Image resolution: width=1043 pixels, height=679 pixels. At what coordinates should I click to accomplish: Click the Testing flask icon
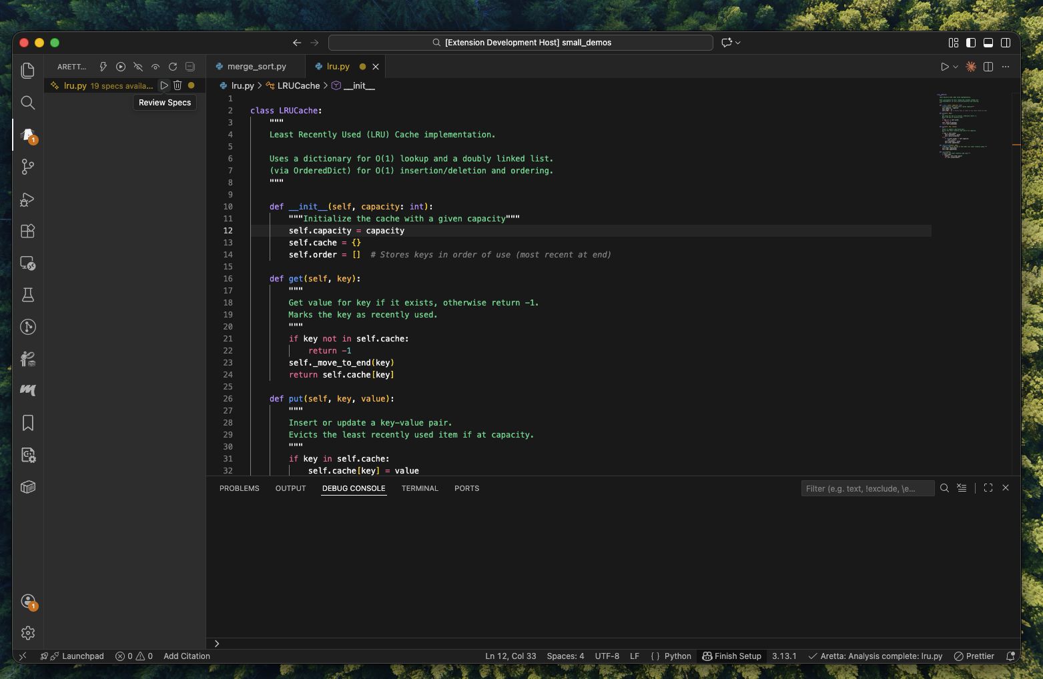27,295
